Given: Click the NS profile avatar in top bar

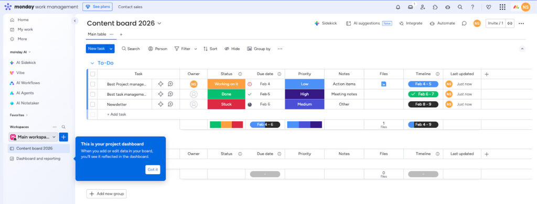Looking at the screenshot, I should click(x=525, y=7).
